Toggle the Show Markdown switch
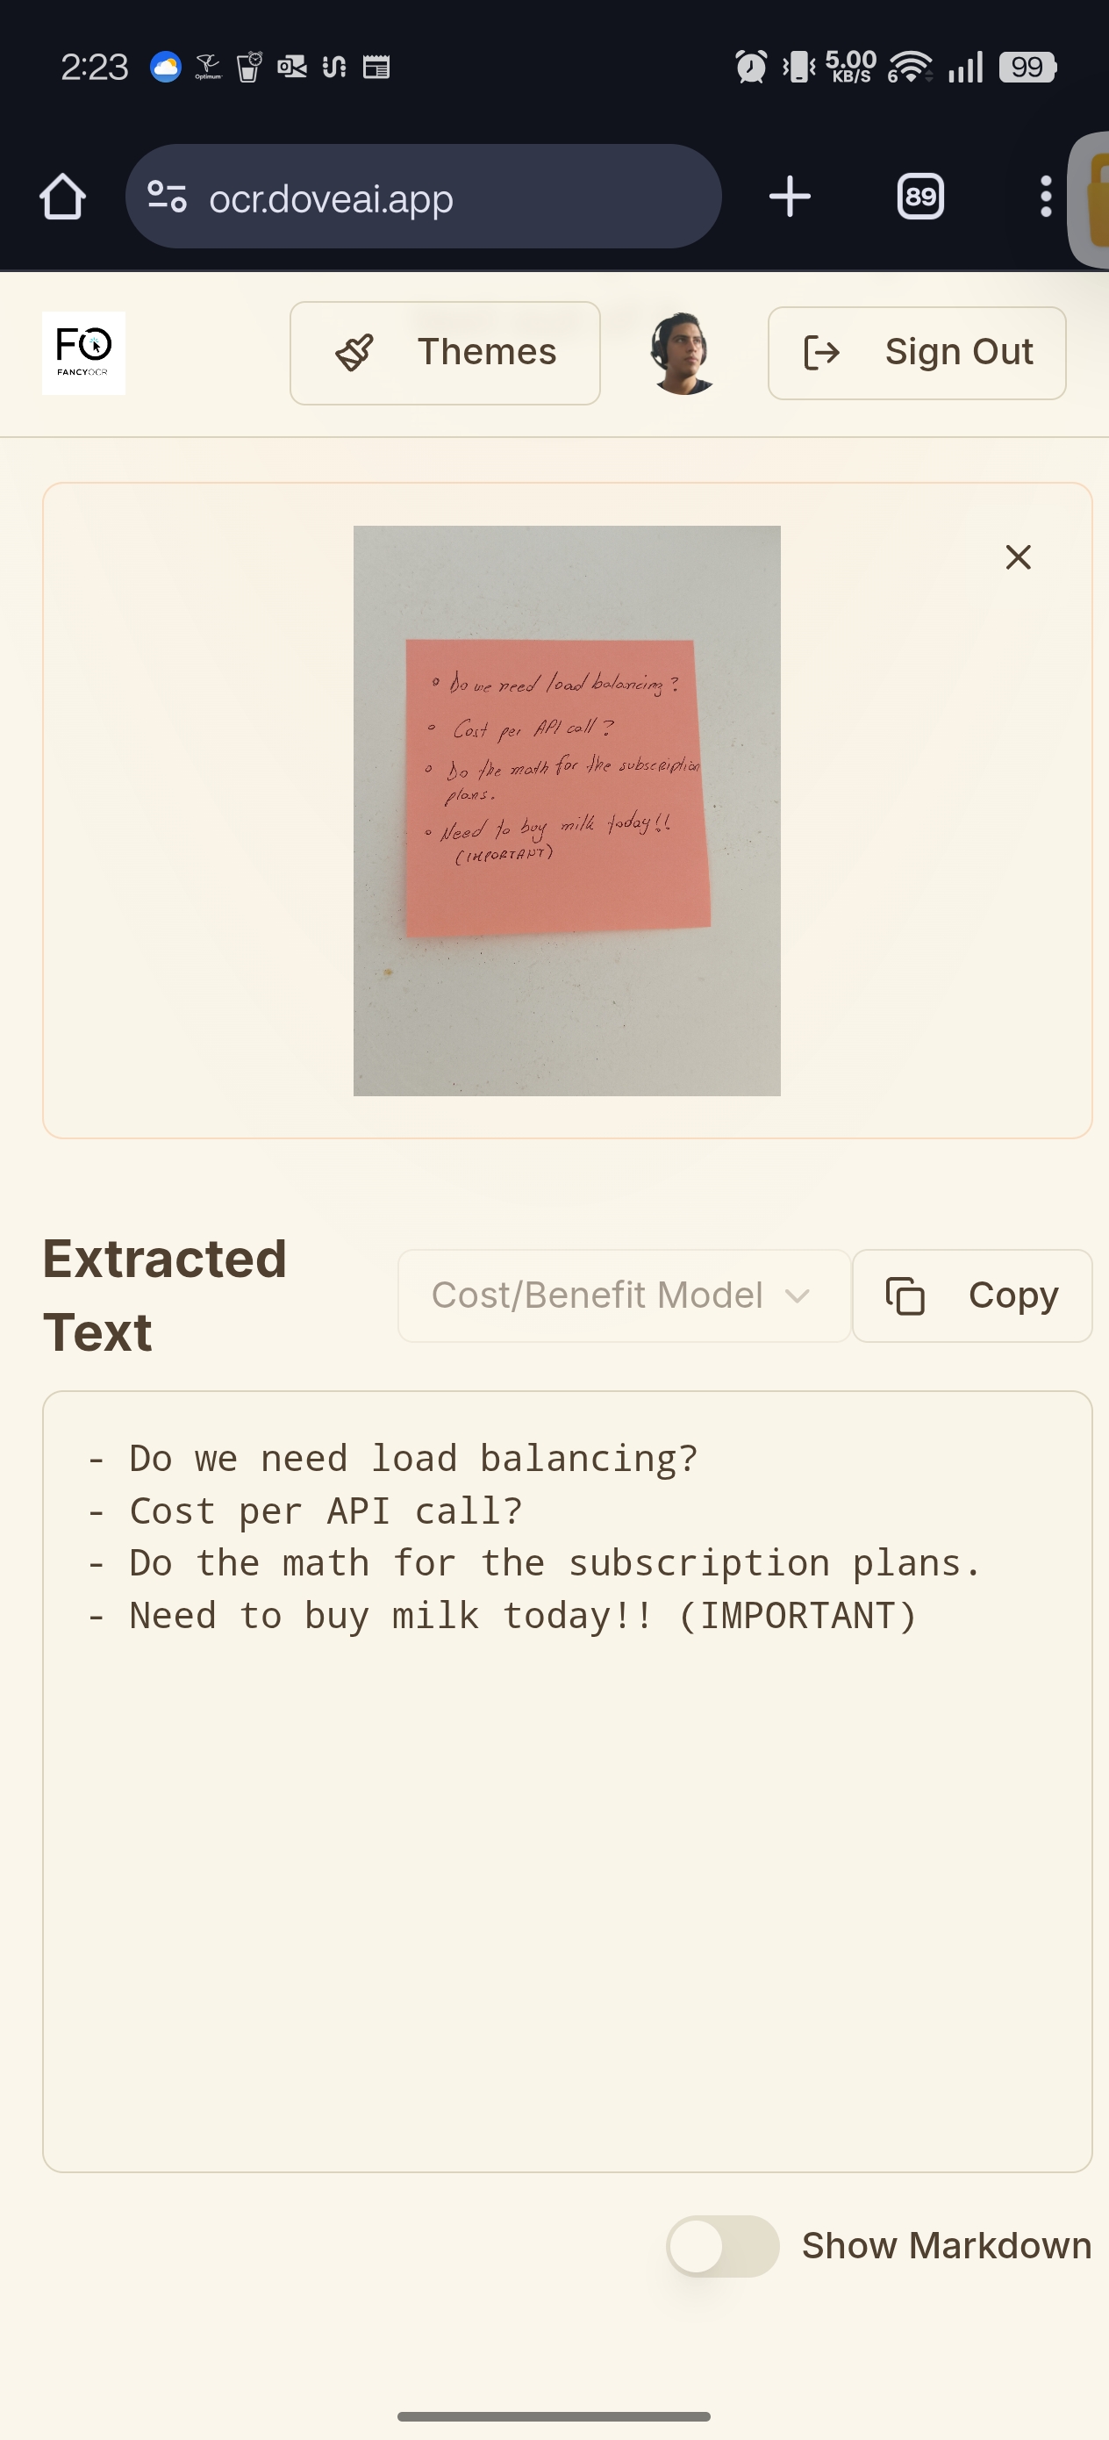The image size is (1109, 2440). 722,2247
